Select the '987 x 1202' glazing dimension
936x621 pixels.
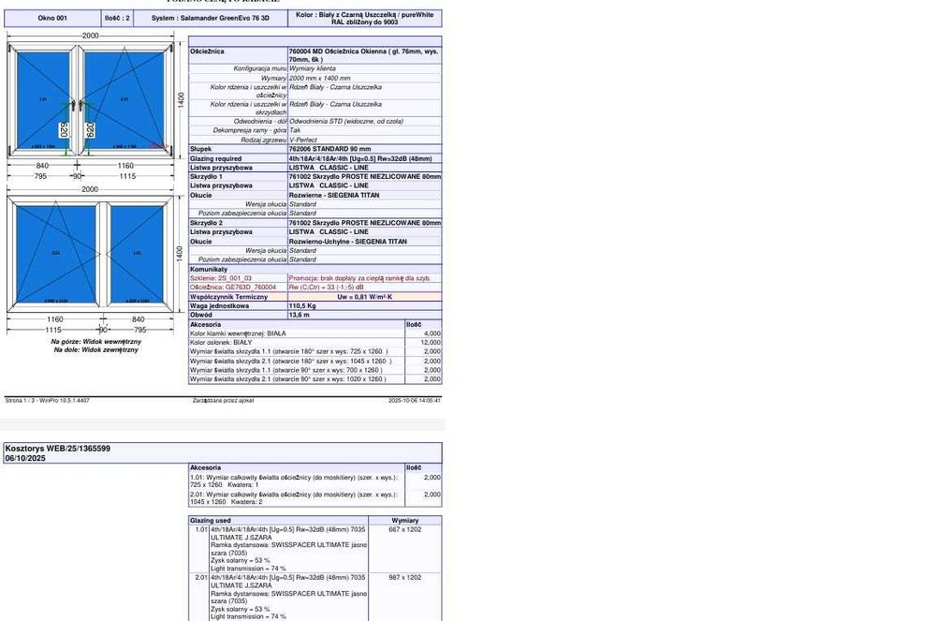(404, 577)
